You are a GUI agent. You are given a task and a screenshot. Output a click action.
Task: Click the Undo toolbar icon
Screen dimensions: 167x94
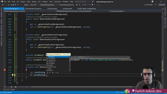[18, 5]
